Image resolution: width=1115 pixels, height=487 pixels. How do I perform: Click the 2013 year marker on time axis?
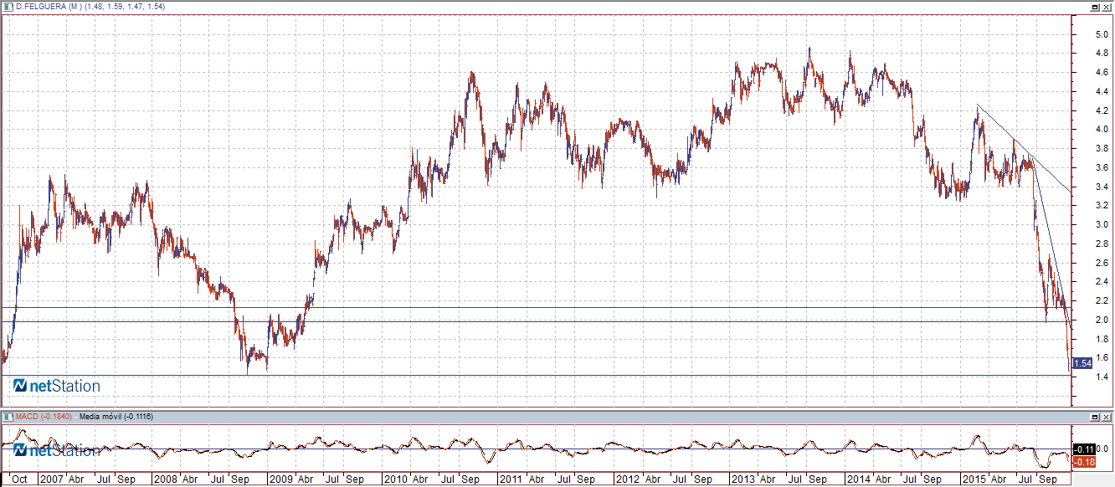click(x=742, y=480)
